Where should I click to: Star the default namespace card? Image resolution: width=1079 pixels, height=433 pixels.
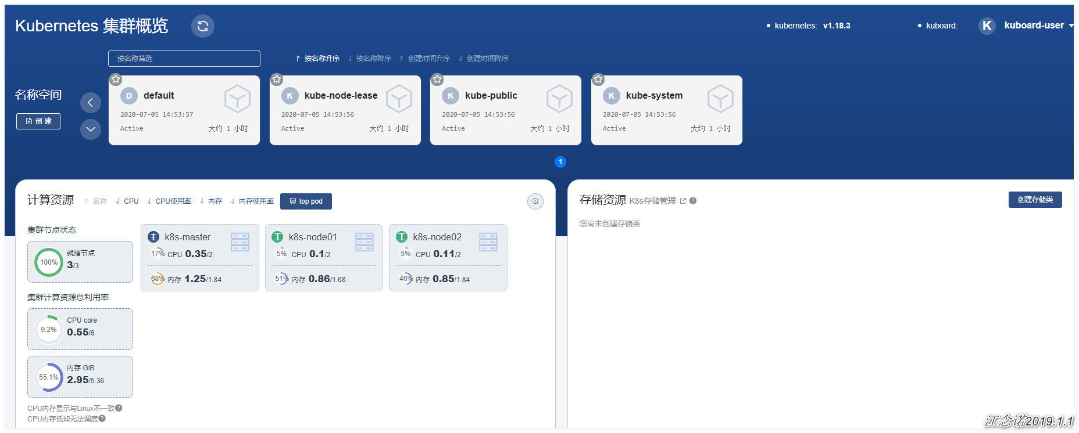point(116,80)
